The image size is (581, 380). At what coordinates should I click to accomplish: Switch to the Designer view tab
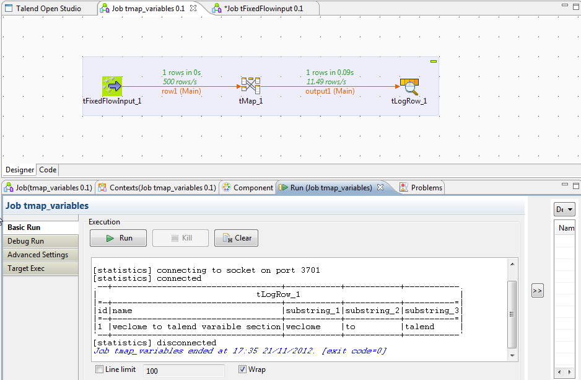click(20, 170)
